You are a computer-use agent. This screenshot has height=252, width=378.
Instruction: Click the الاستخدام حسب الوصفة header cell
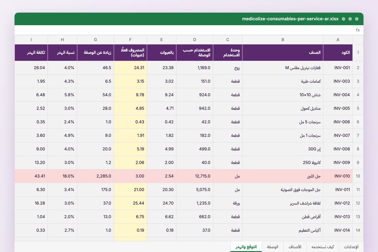click(x=195, y=53)
